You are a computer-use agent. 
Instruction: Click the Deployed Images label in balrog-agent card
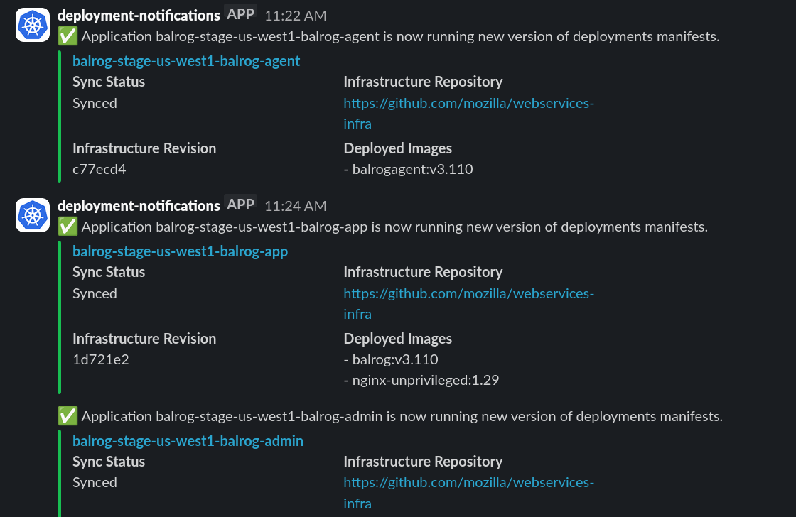[397, 148]
